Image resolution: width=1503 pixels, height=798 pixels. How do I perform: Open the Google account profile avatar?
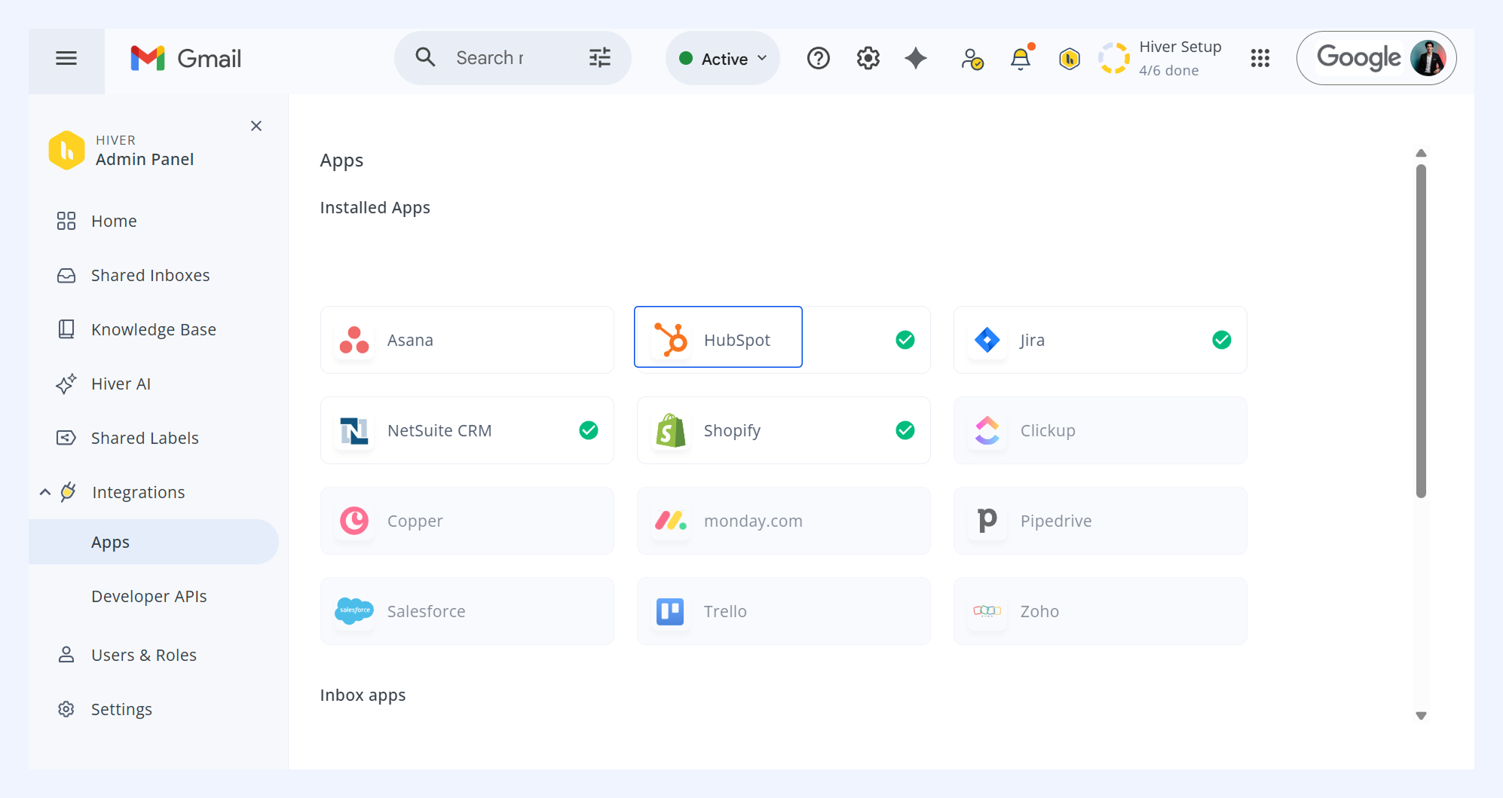1428,58
